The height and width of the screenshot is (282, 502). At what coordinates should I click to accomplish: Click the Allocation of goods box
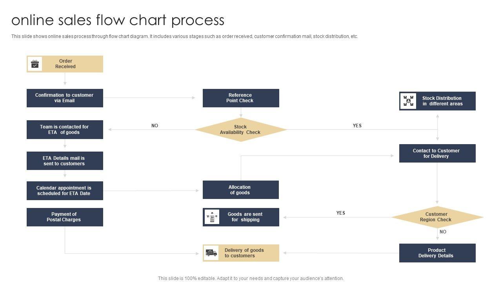click(x=241, y=190)
